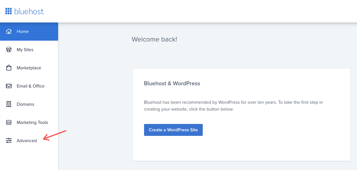
Task: Open the Advanced settings section
Action: pyautogui.click(x=27, y=140)
